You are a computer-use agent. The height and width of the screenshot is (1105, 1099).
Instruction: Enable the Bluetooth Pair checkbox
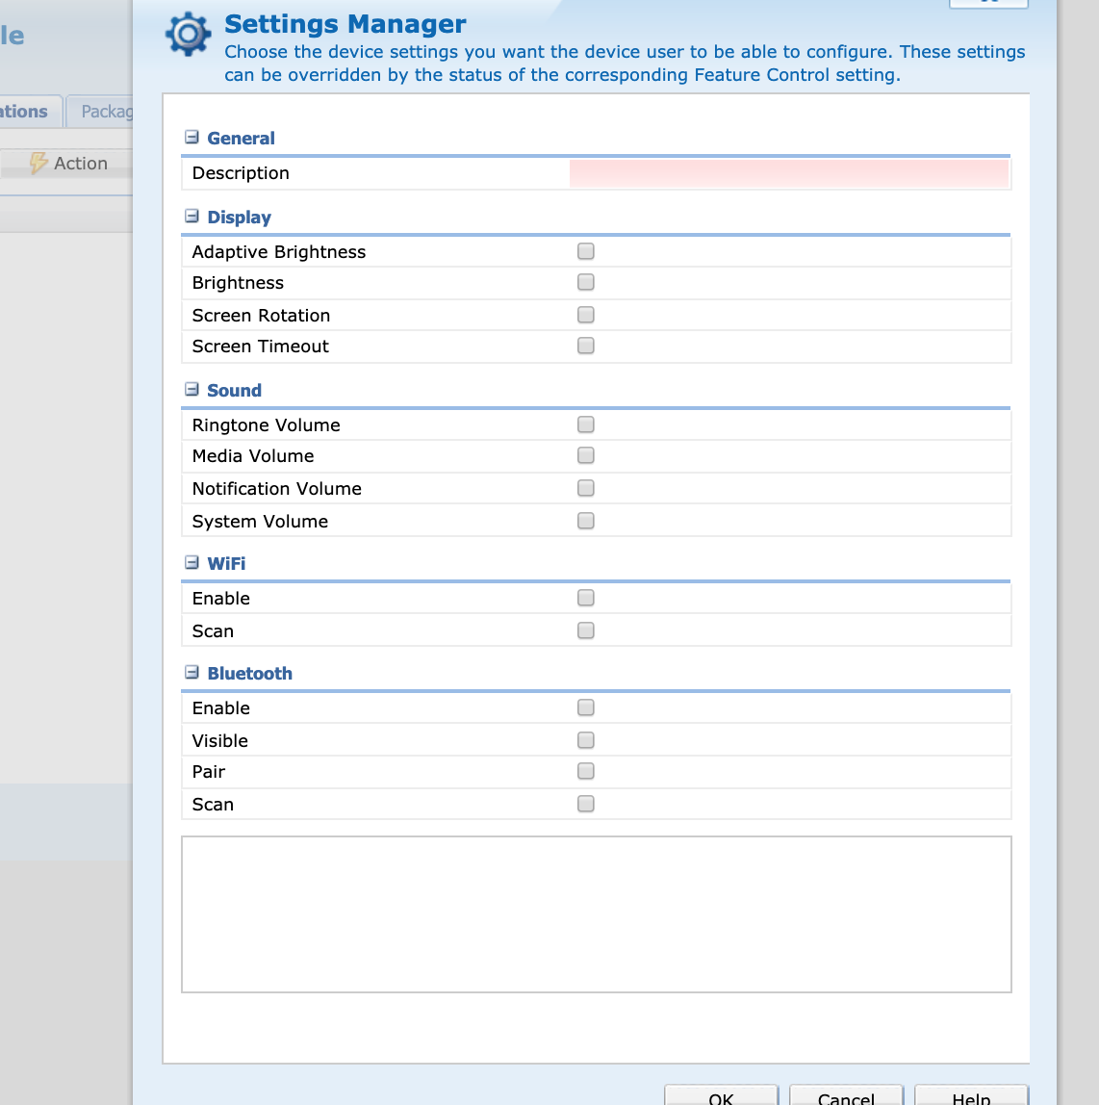pos(585,771)
